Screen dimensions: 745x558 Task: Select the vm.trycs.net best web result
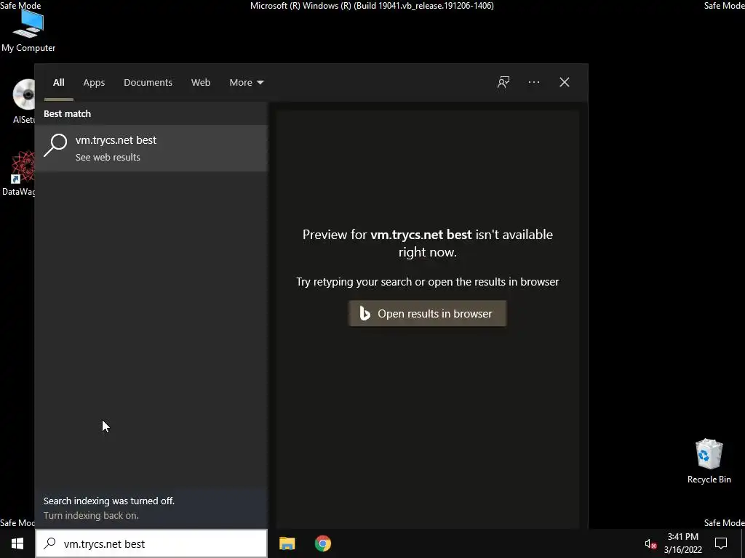tap(151, 148)
